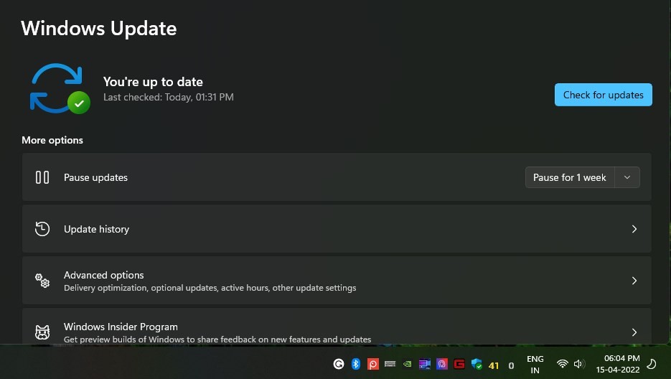This screenshot has width=671, height=379.
Task: Click the sync status icon with green checkmark
Action: pos(60,88)
